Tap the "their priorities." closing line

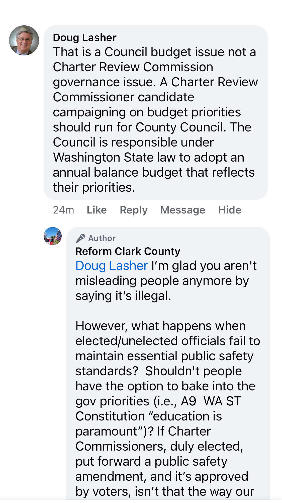tap(94, 188)
